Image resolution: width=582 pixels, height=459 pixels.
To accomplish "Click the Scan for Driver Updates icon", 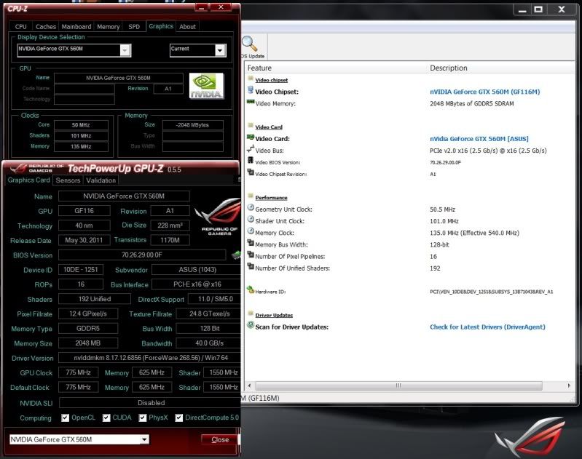I will [x=251, y=327].
